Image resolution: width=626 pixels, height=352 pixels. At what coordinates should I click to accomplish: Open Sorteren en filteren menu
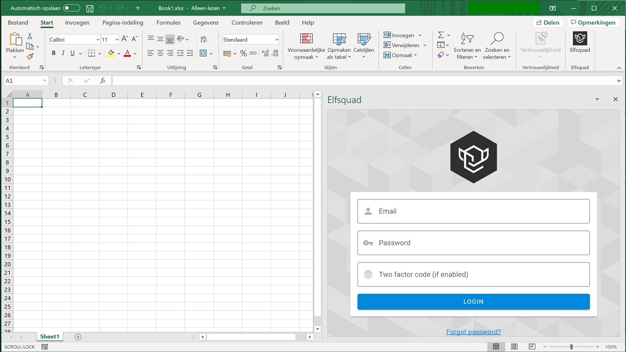pyautogui.click(x=467, y=46)
